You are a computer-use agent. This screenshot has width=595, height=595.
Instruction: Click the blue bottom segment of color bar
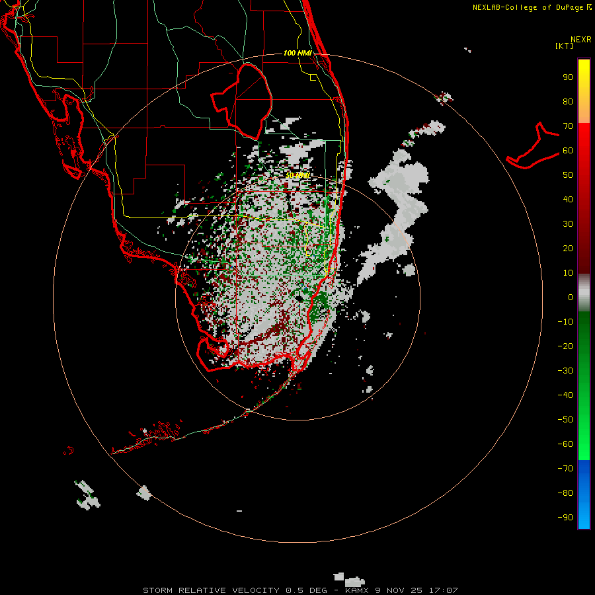click(584, 495)
